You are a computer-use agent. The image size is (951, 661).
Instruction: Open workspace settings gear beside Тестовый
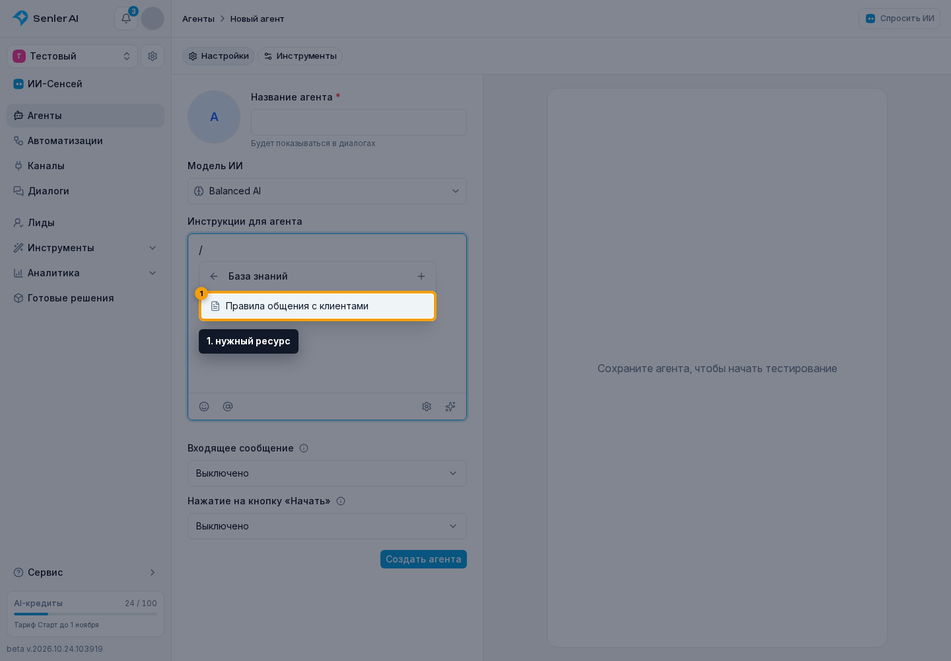pyautogui.click(x=153, y=56)
